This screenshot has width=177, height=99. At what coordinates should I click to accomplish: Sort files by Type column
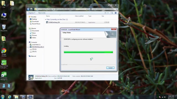[90, 16]
